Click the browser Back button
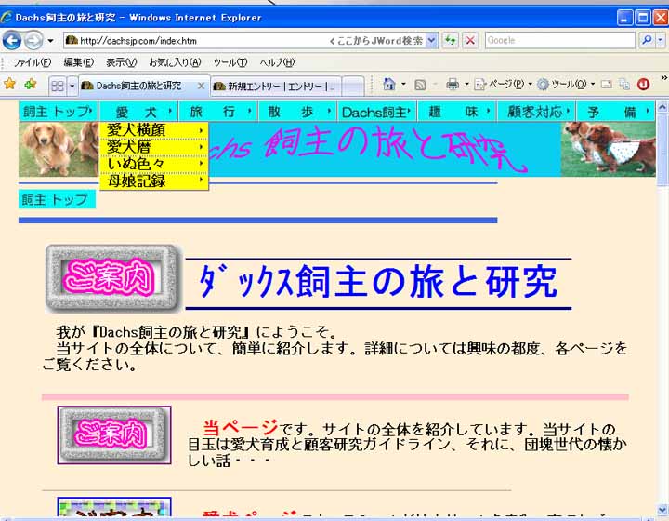 12,40
